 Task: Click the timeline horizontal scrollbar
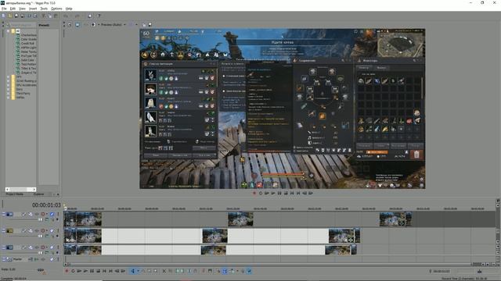click(x=270, y=264)
